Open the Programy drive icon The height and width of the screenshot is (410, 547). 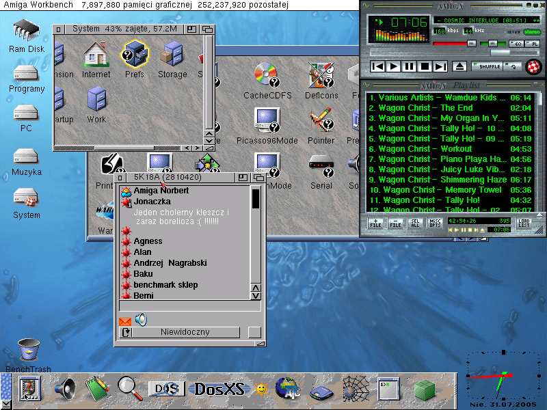tap(25, 73)
